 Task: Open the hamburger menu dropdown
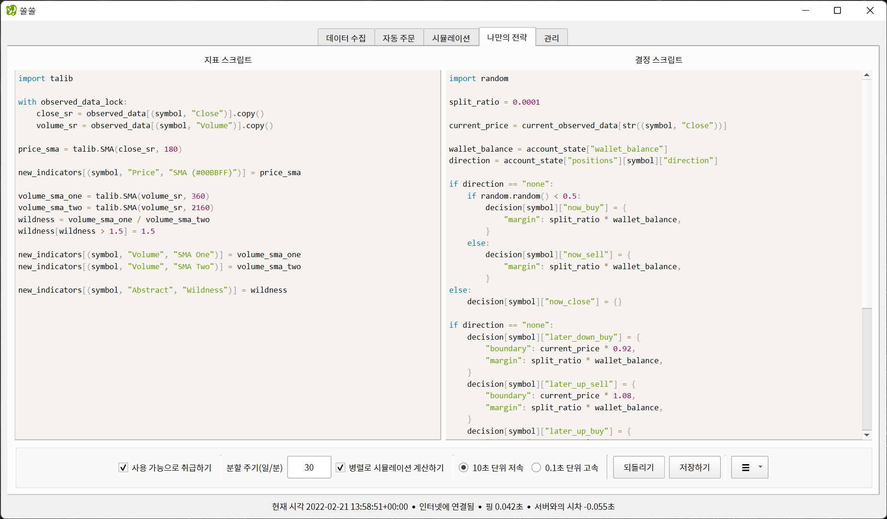pyautogui.click(x=750, y=467)
